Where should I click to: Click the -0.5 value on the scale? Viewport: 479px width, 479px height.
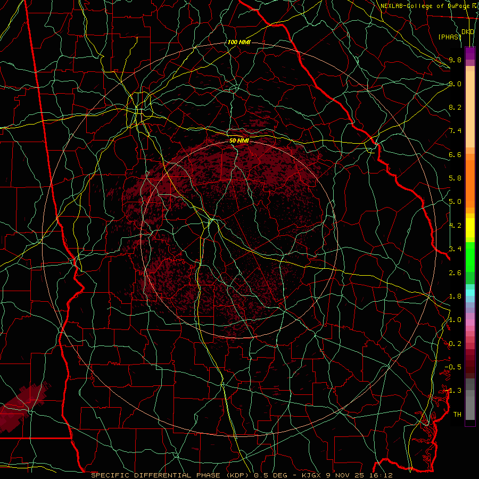pos(453,367)
